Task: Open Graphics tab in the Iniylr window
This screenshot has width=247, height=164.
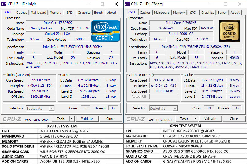Action: pos(84,13)
